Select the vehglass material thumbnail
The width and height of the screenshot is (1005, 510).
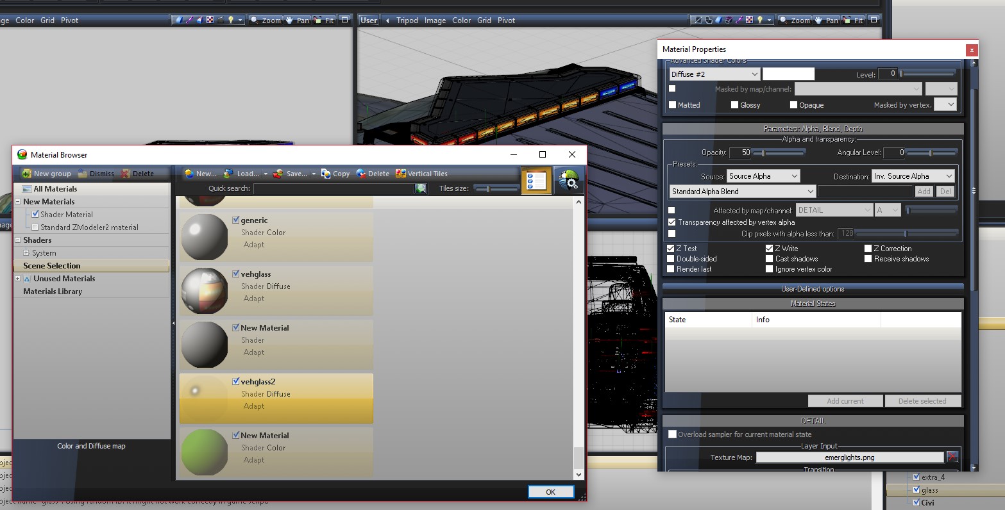coord(204,290)
